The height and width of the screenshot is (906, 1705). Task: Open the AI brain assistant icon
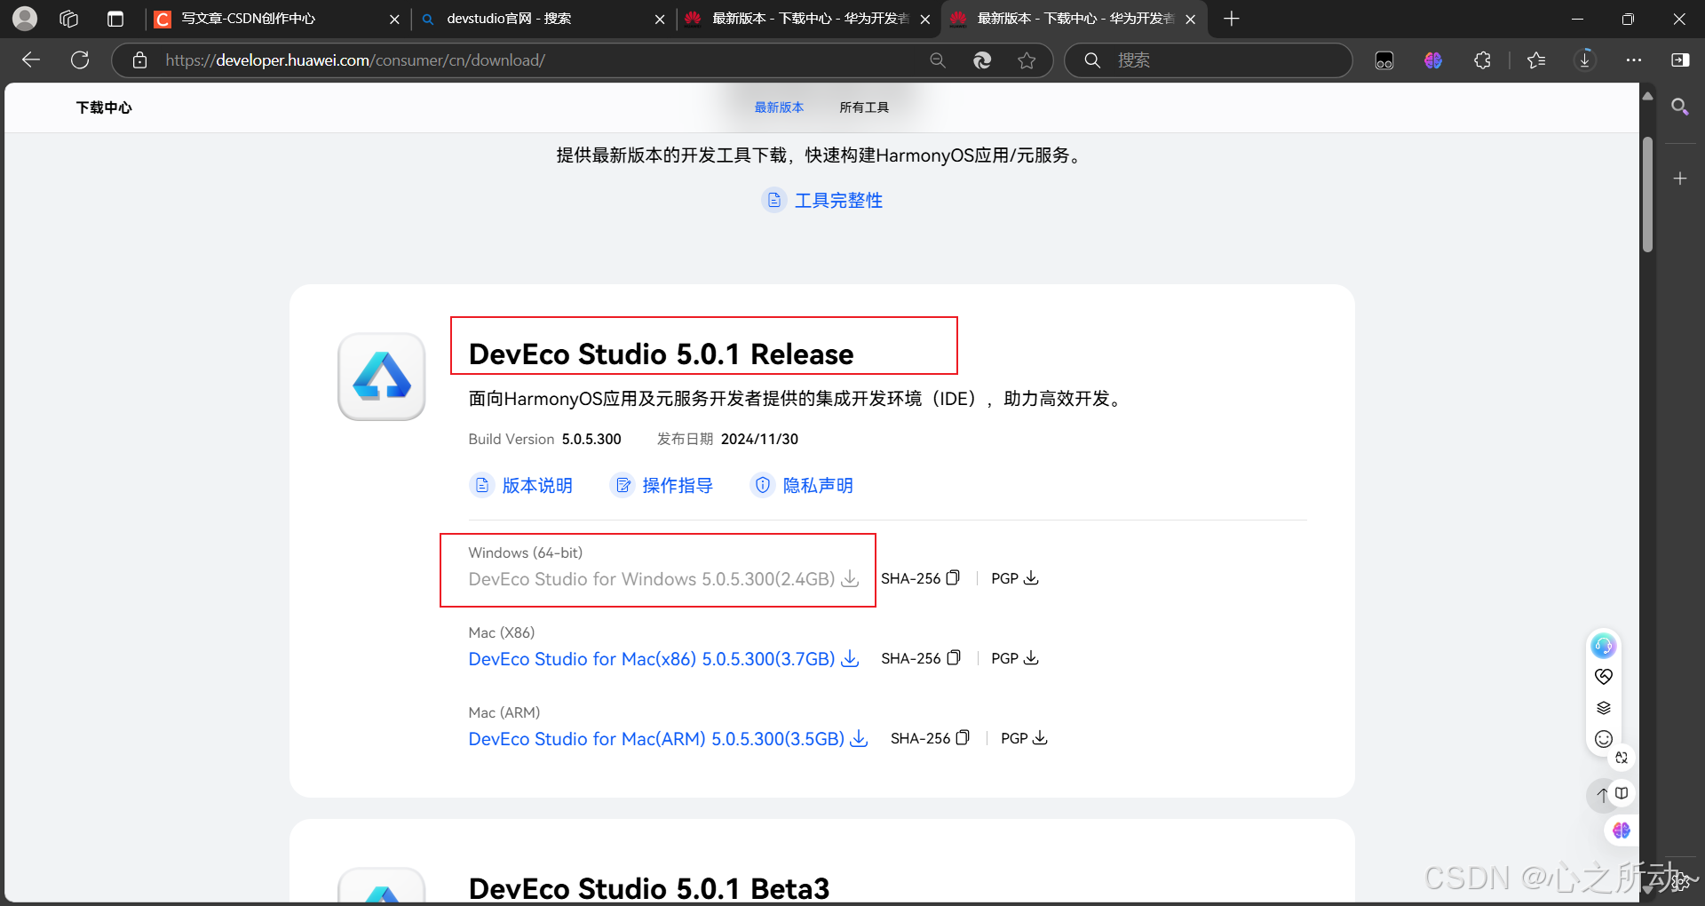point(1621,830)
